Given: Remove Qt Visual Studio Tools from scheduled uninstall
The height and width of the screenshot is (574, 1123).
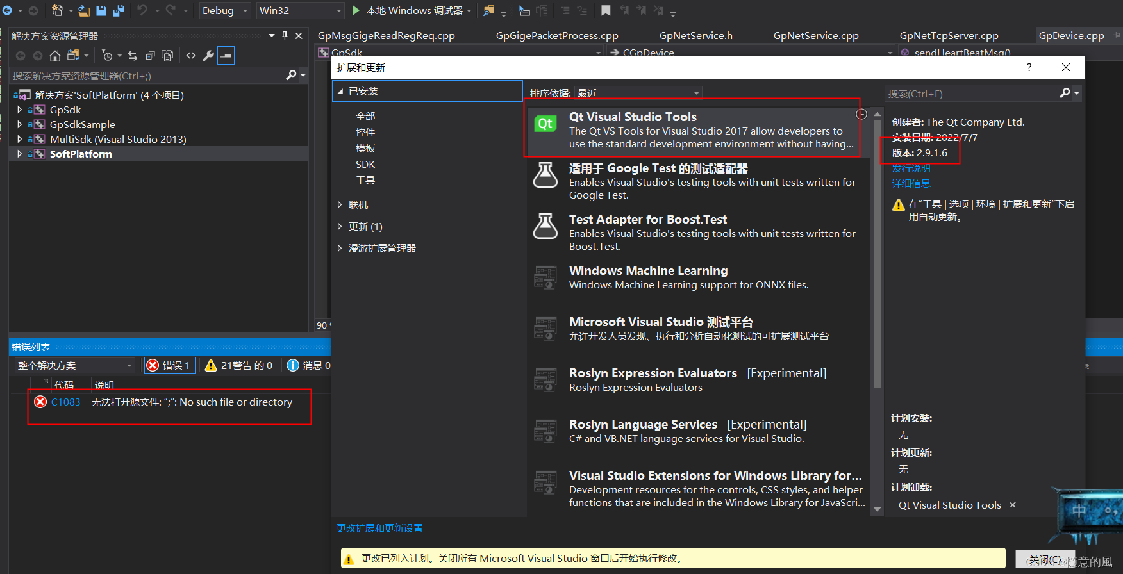Looking at the screenshot, I should [x=1013, y=505].
